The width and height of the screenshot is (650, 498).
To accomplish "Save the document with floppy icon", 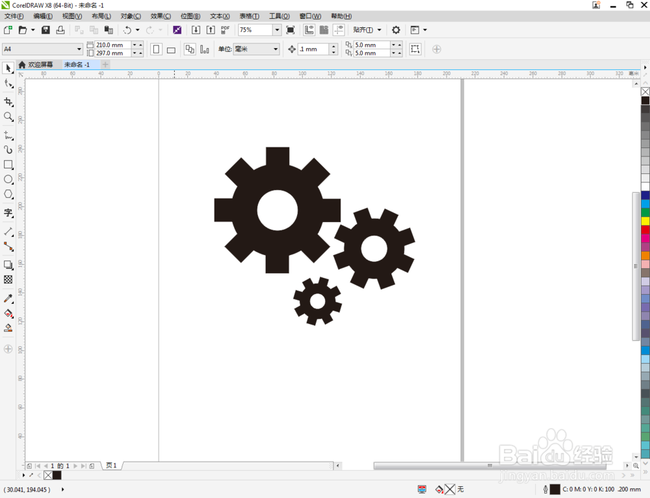I will 45,30.
